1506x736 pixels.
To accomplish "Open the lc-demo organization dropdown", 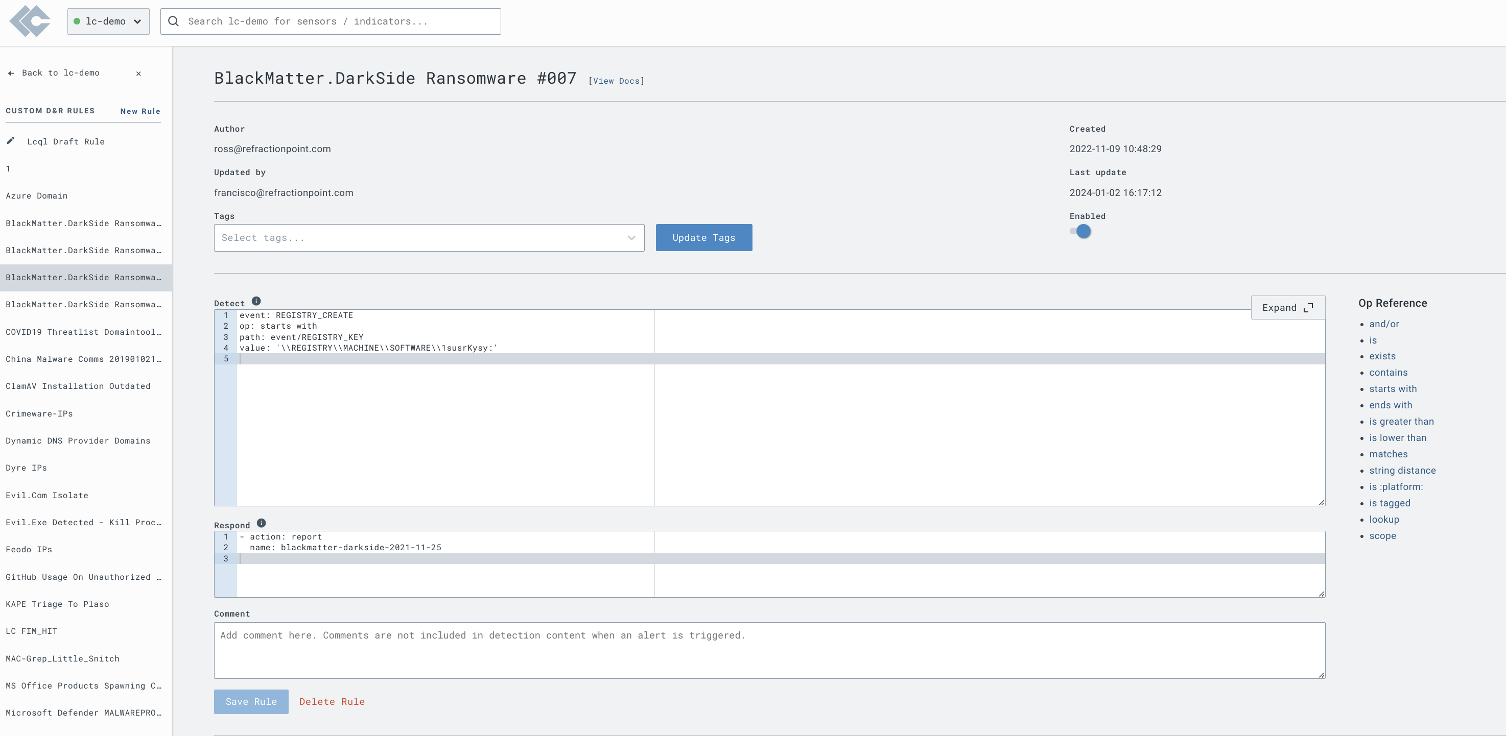I will [x=108, y=21].
